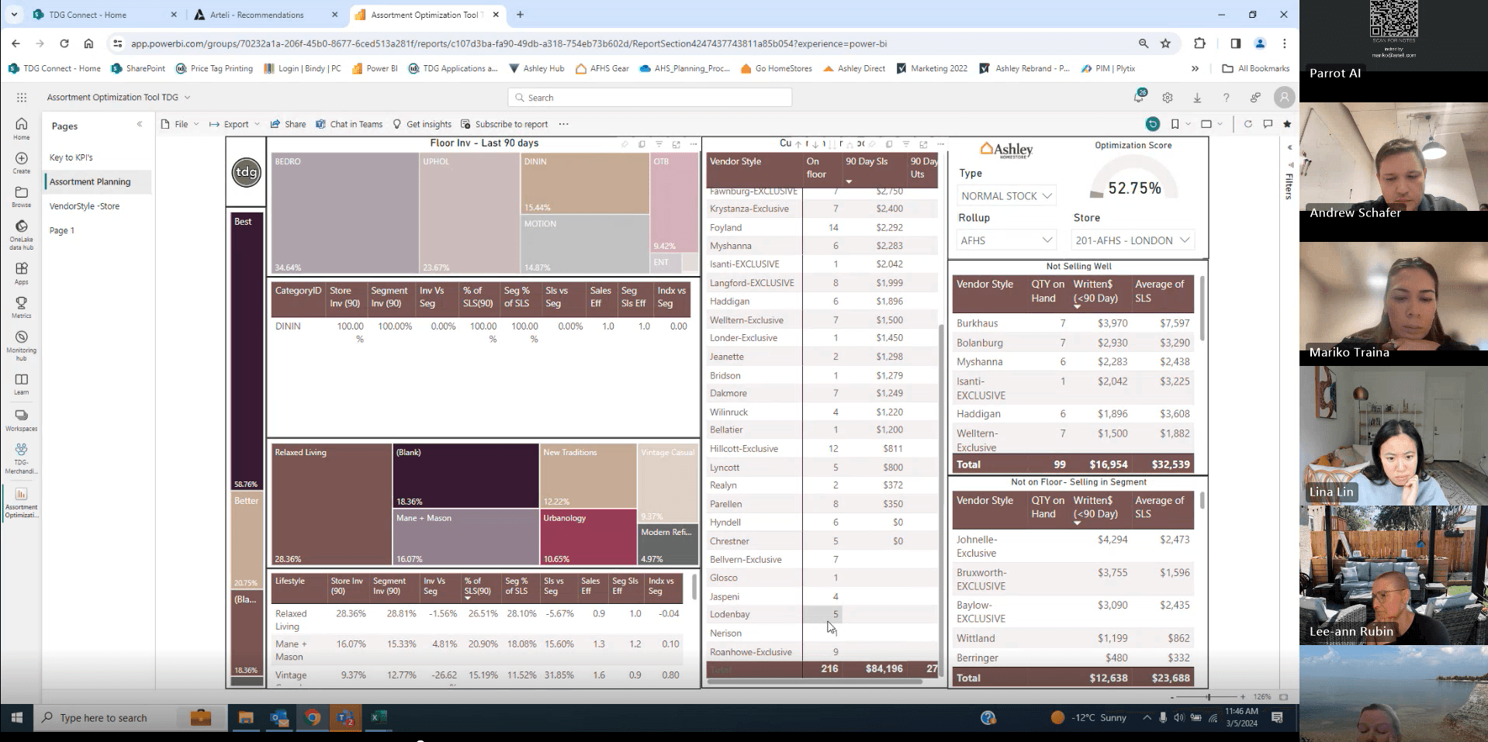Open the user account avatar
1488x742 pixels.
coord(1285,97)
